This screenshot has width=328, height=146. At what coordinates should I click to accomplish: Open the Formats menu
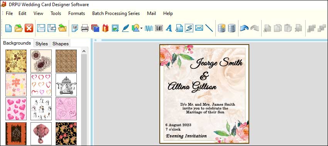coord(76,13)
